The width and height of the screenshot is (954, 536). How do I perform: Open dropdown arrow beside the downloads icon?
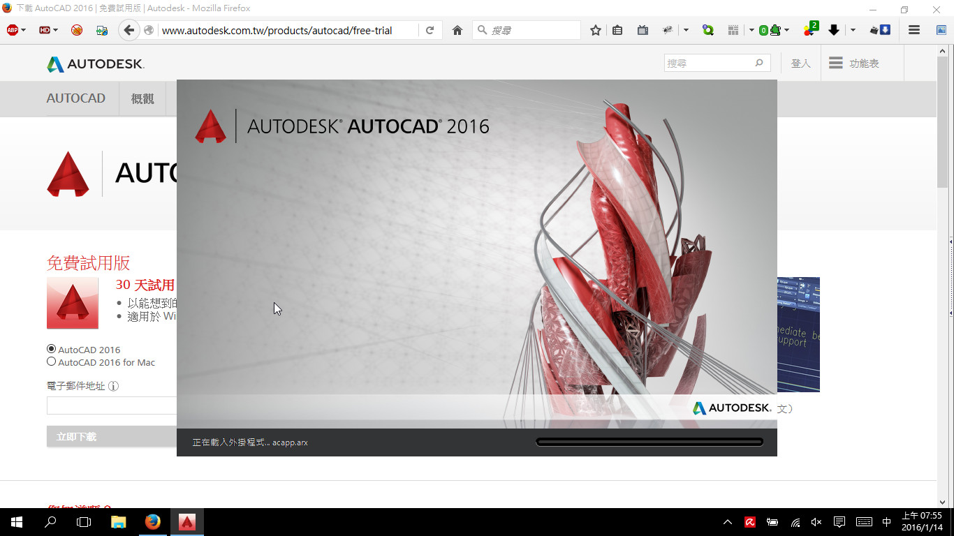click(x=853, y=30)
